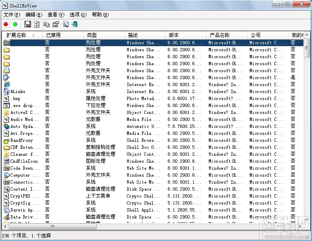
Task: Click the CmdFileIcon row icon
Action: [7, 161]
